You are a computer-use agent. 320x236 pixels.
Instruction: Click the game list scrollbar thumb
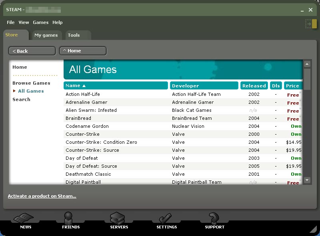pos(307,79)
